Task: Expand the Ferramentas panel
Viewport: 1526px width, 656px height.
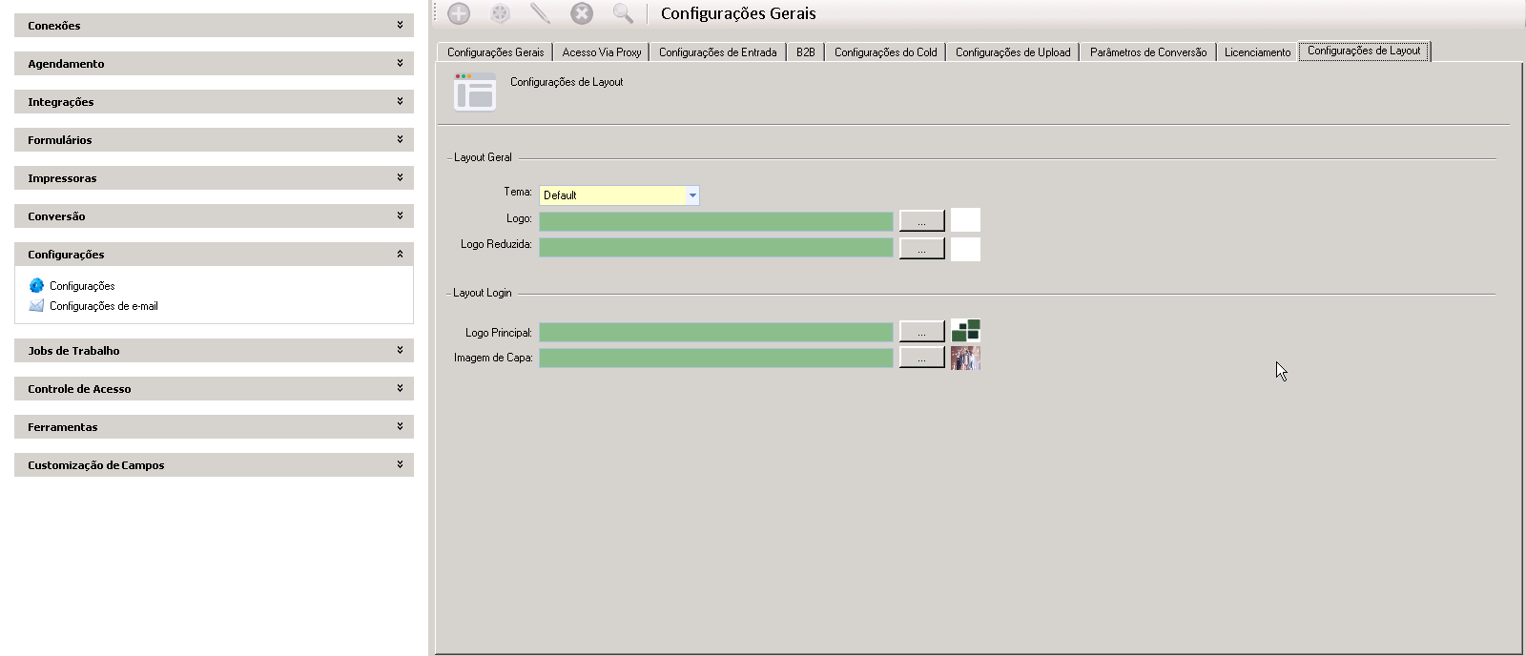Action: coord(214,426)
